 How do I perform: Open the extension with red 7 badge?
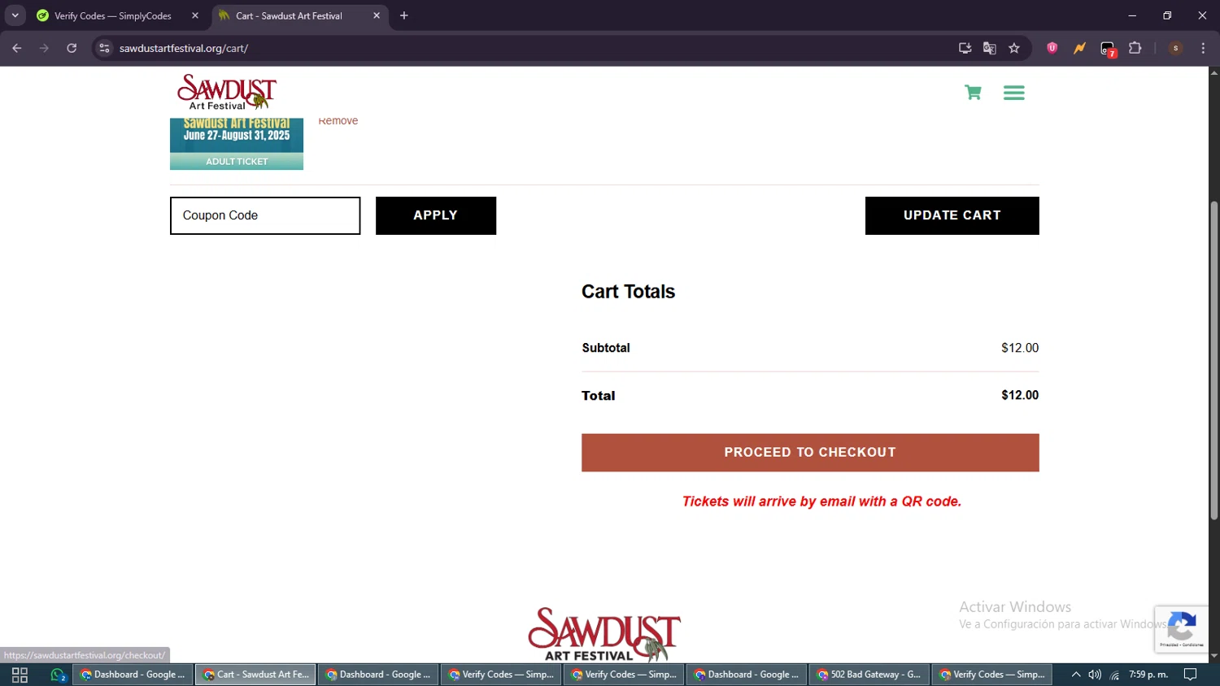(1108, 49)
